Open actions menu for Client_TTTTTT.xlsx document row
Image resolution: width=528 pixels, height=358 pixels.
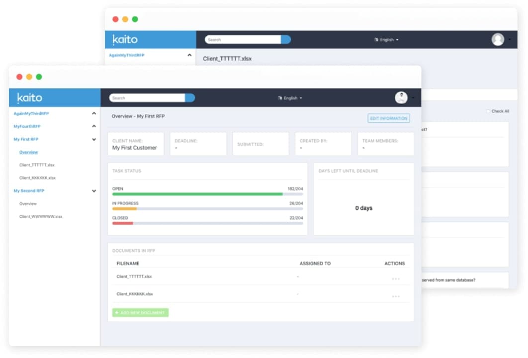[396, 279]
